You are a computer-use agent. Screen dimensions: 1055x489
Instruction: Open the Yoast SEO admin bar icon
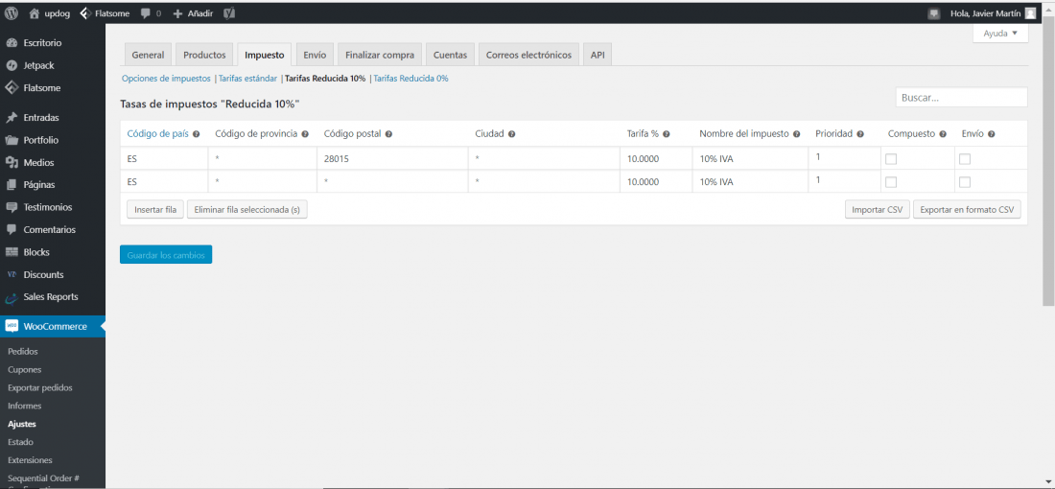(229, 12)
